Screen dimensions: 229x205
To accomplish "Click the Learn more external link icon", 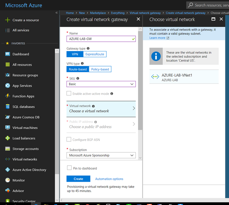I will pyautogui.click(x=168, y=38).
